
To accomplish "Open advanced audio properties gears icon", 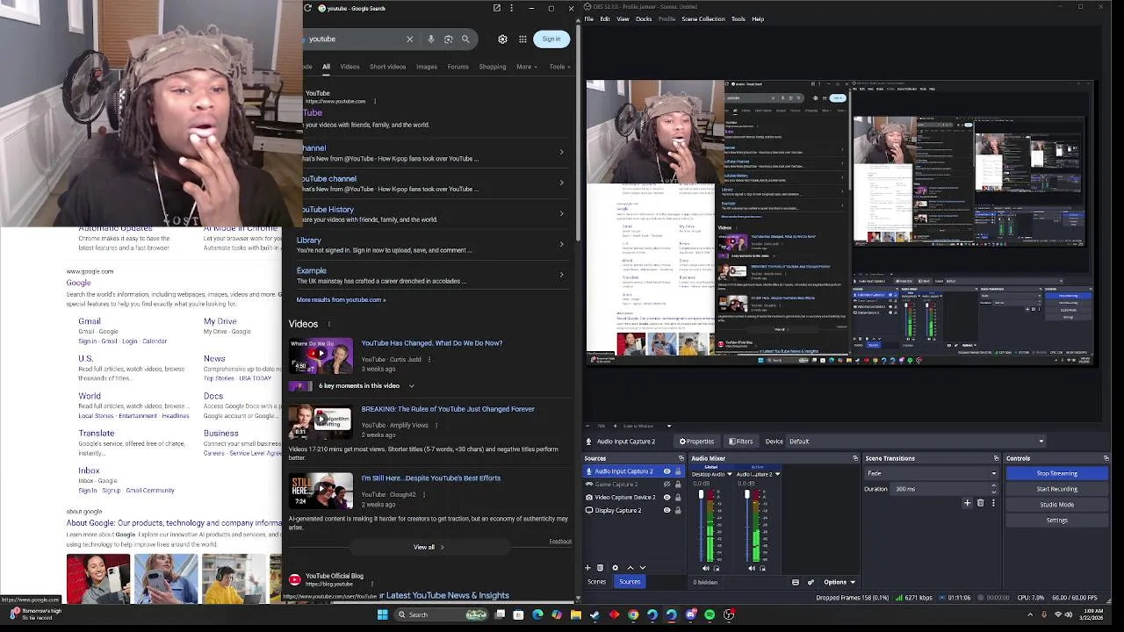I will tap(811, 581).
